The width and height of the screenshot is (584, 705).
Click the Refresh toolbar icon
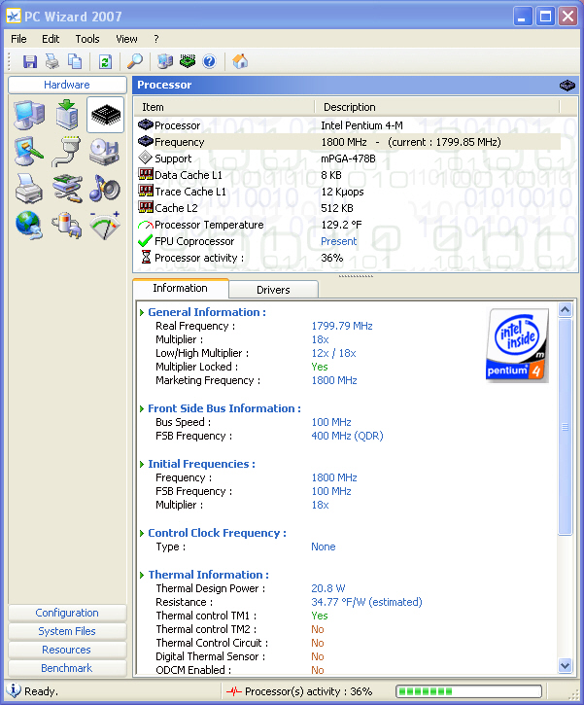105,61
